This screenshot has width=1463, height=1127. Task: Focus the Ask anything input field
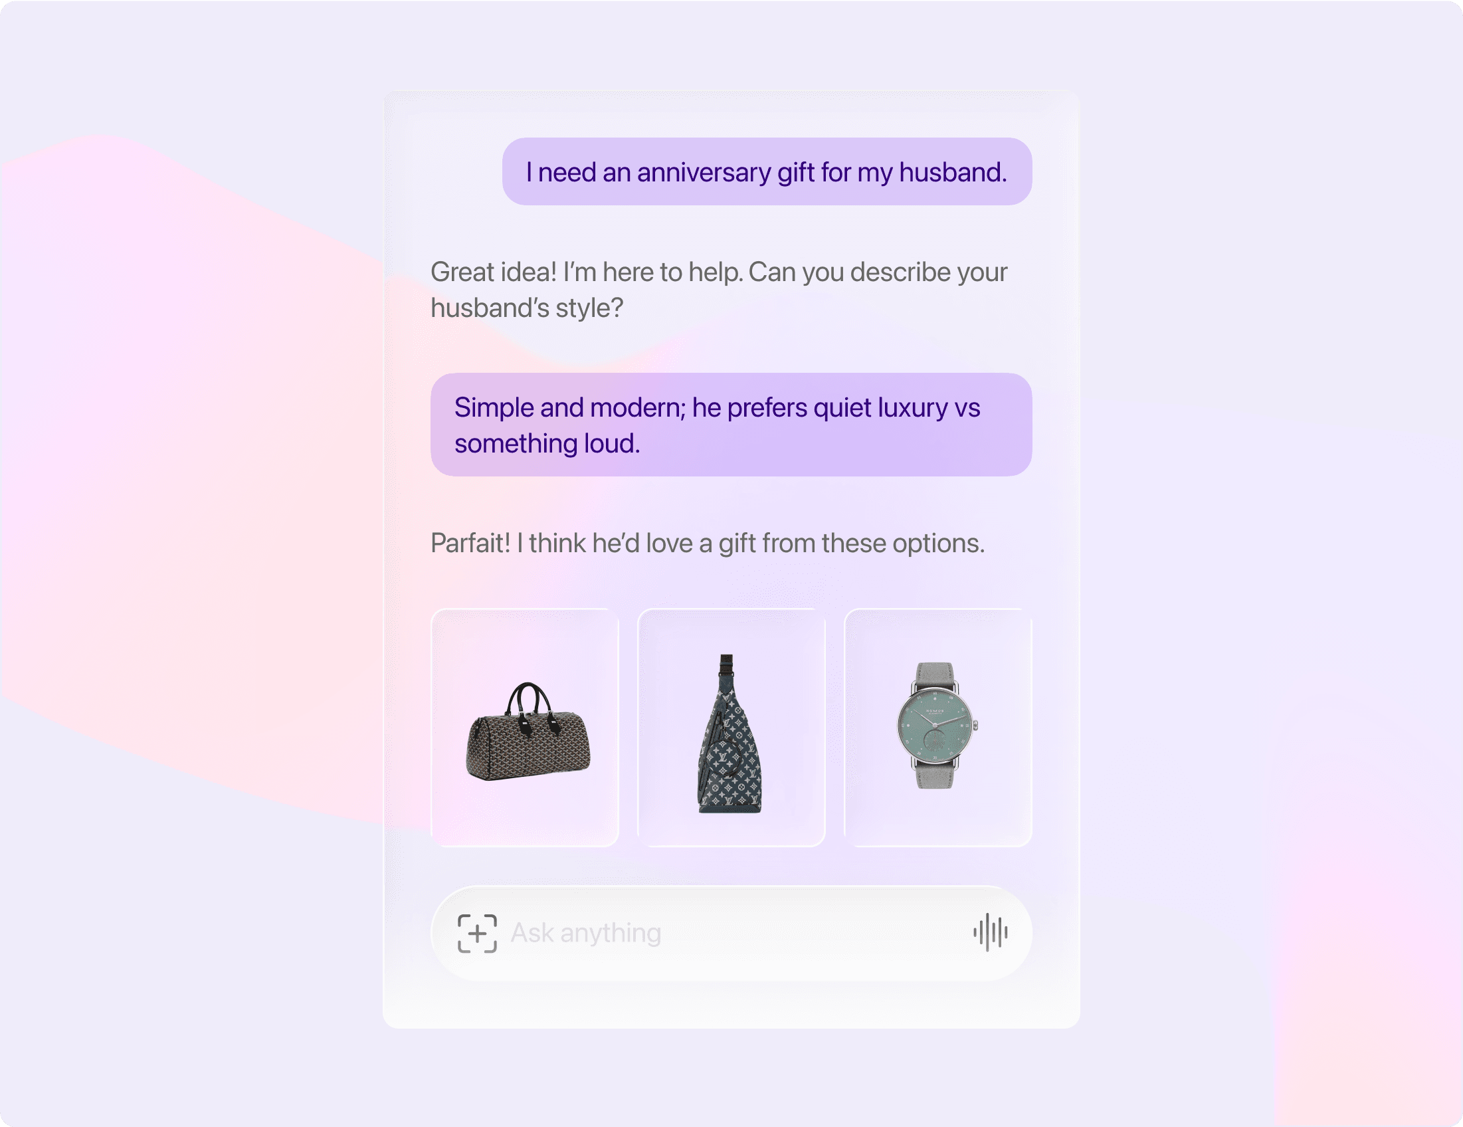731,933
